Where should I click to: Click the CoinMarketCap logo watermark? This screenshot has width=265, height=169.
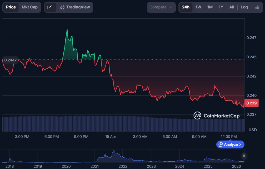pyautogui.click(x=216, y=115)
